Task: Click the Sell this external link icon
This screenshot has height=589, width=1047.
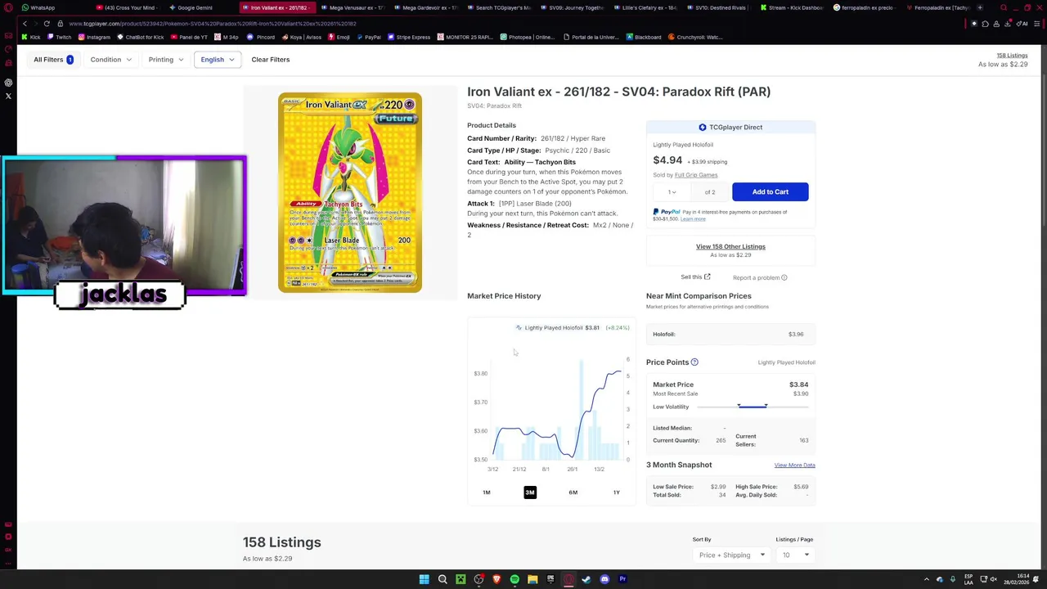Action: (708, 277)
